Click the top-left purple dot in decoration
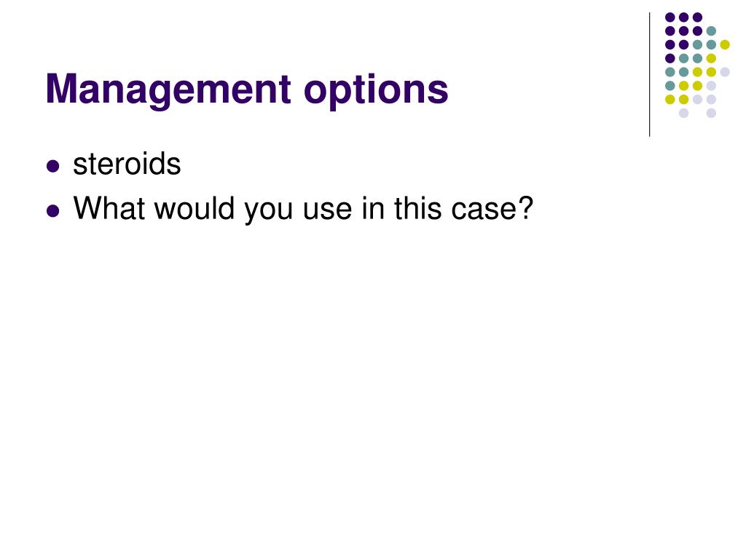The width and height of the screenshot is (746, 559). point(670,17)
